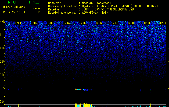
Task: Click the 0.7 frequency axis label
Action: pos(2,88)
